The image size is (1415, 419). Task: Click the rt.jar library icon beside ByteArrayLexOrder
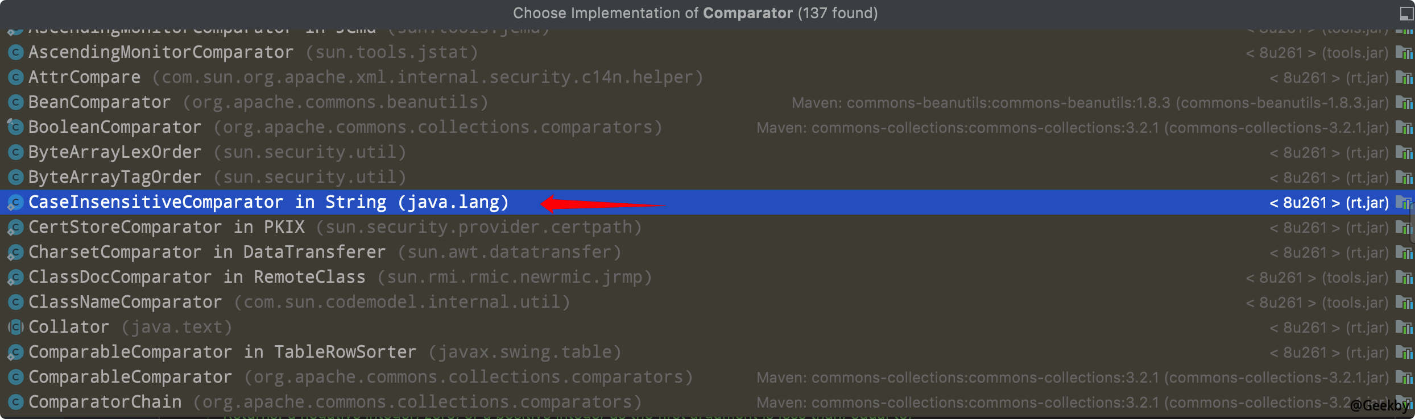(1406, 152)
